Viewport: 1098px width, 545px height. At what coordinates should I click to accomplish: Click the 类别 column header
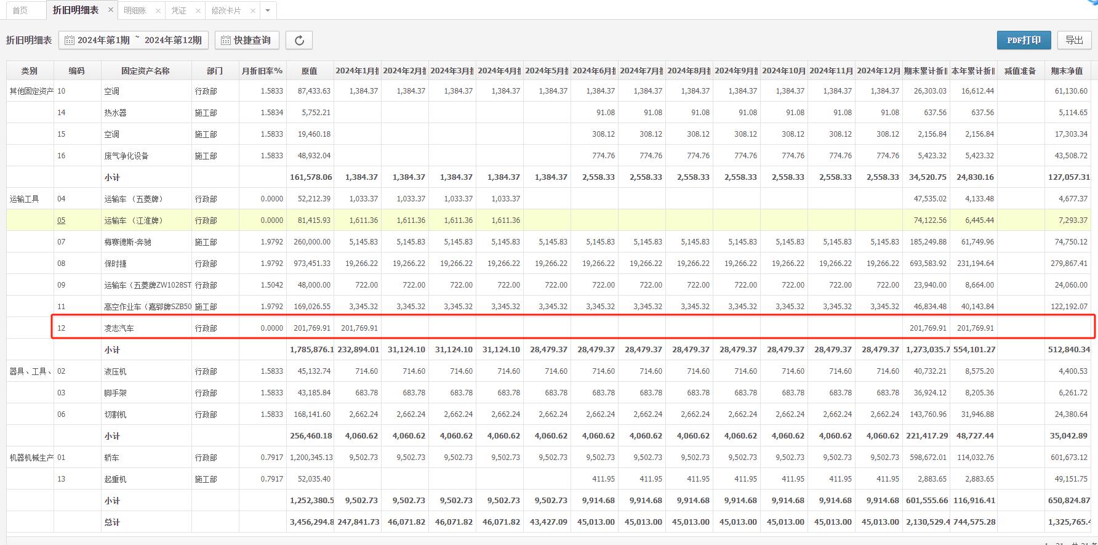30,71
